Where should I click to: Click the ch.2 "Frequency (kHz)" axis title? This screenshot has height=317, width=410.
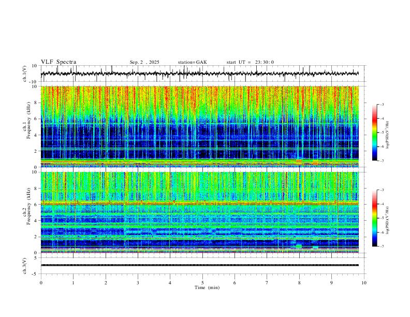pos(29,206)
